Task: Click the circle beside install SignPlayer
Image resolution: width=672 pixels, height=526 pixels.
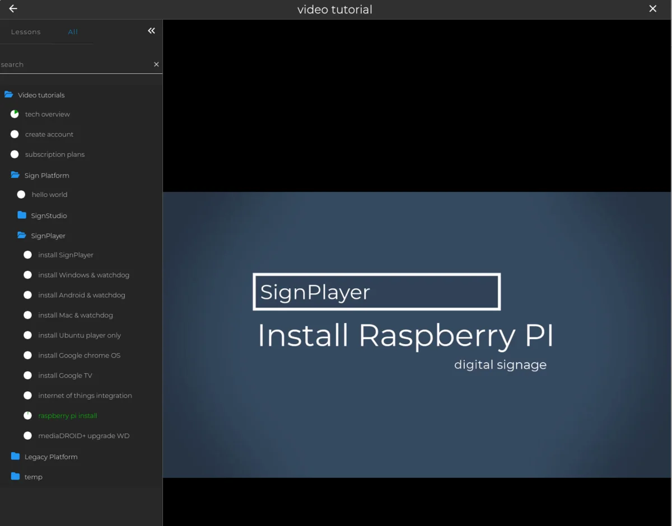Action: tap(27, 255)
